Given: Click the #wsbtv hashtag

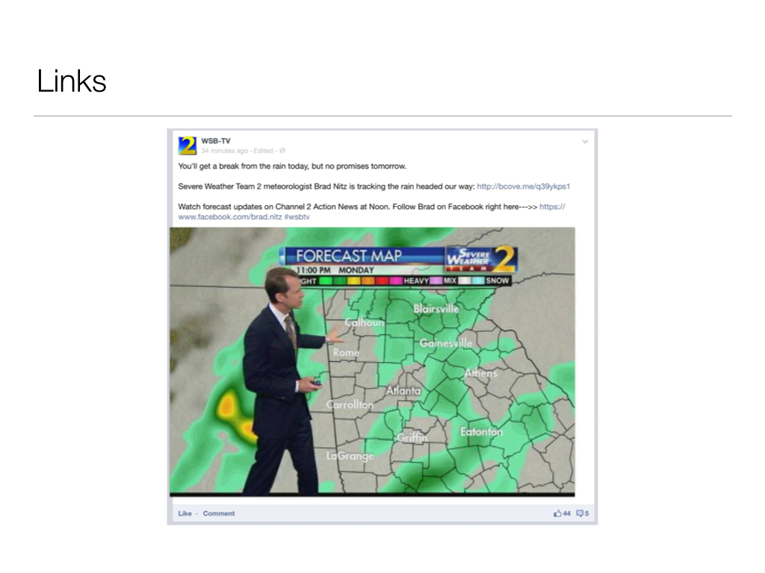Looking at the screenshot, I should (297, 217).
